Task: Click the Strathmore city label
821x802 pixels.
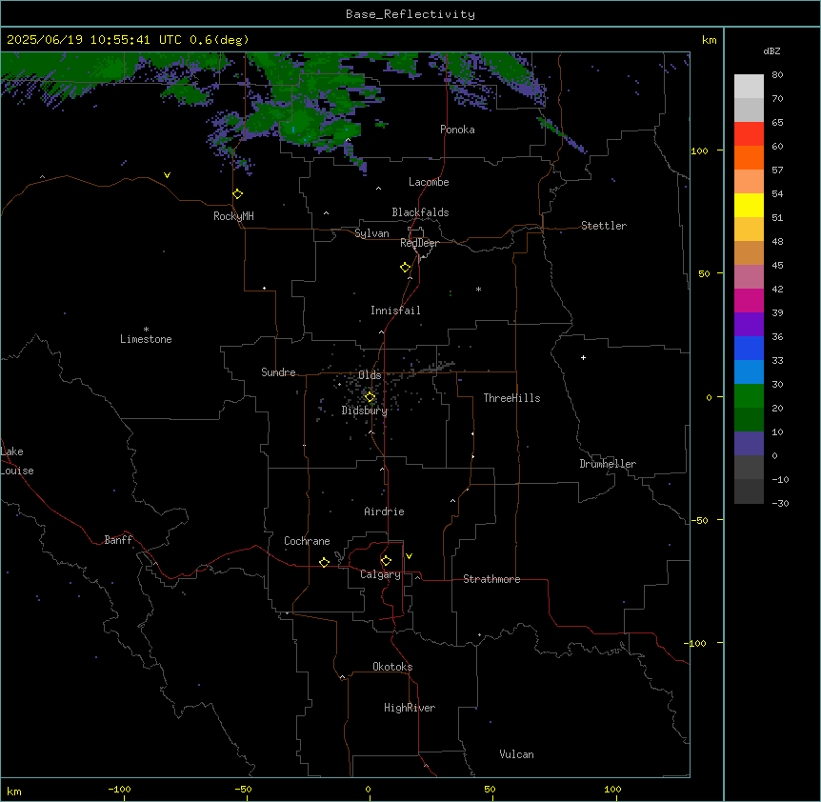Action: click(491, 579)
